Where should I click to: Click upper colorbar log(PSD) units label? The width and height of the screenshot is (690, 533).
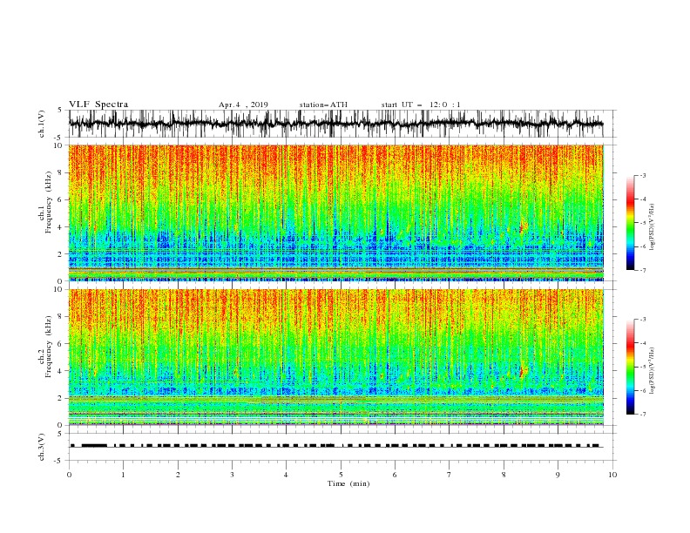point(653,227)
